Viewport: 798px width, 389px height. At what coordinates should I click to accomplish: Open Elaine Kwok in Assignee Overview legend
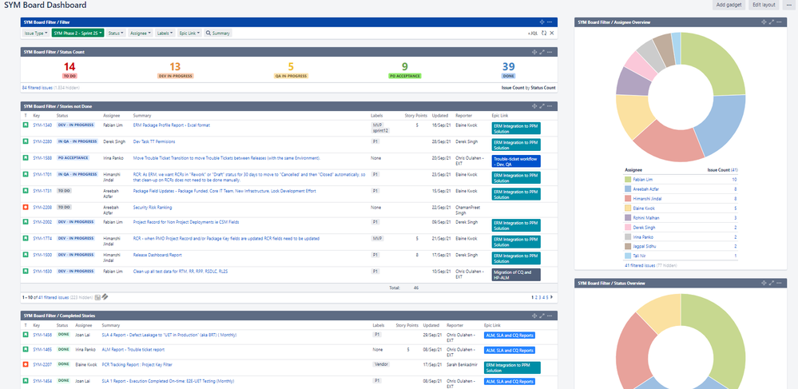(x=644, y=208)
